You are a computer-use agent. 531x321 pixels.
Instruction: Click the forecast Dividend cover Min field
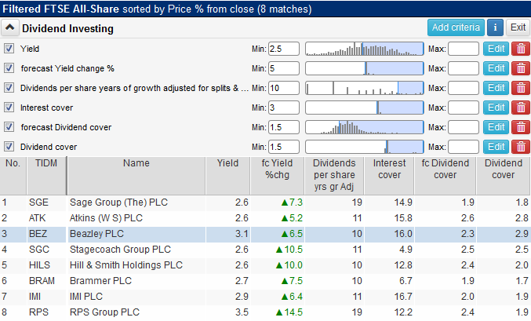(x=284, y=127)
